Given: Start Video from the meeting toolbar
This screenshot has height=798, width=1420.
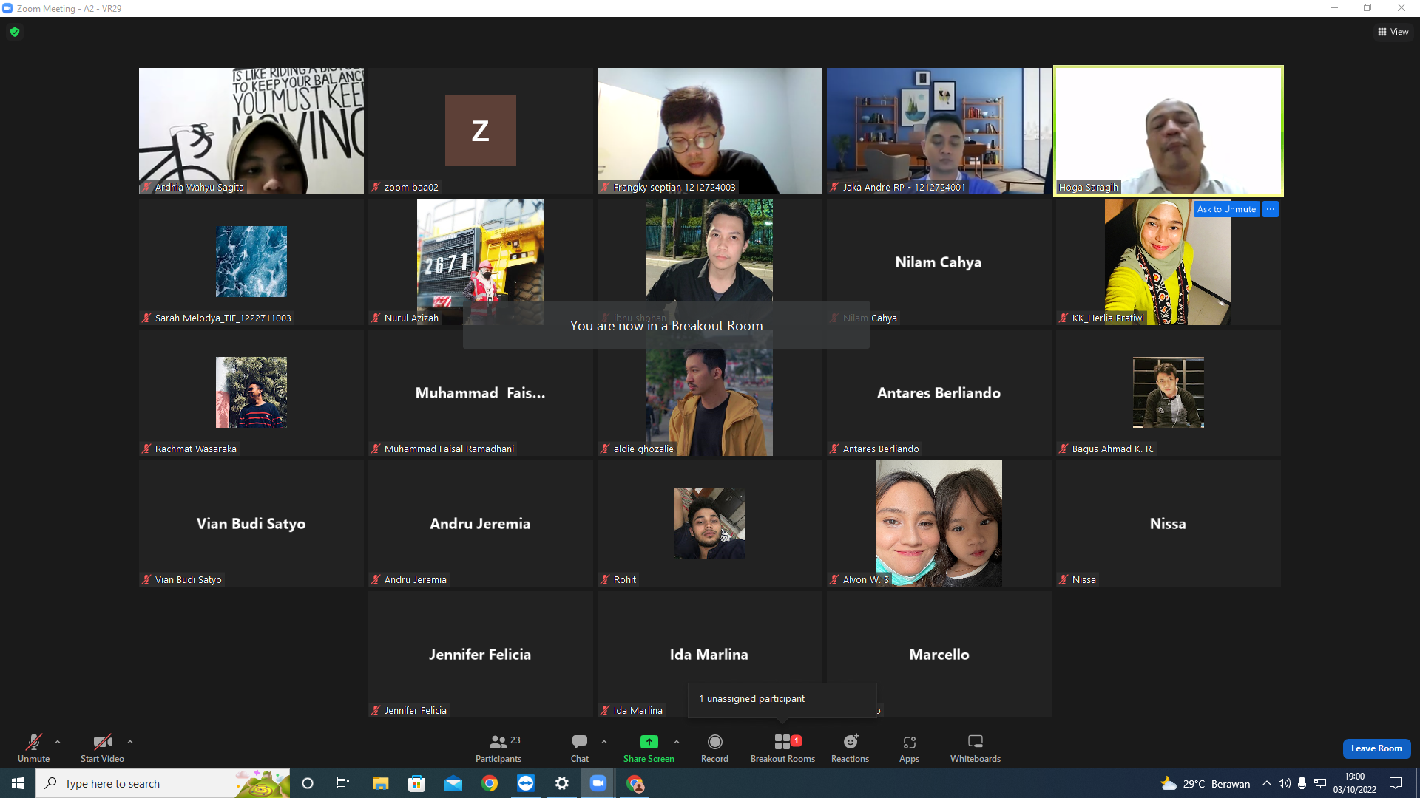Looking at the screenshot, I should (x=102, y=748).
